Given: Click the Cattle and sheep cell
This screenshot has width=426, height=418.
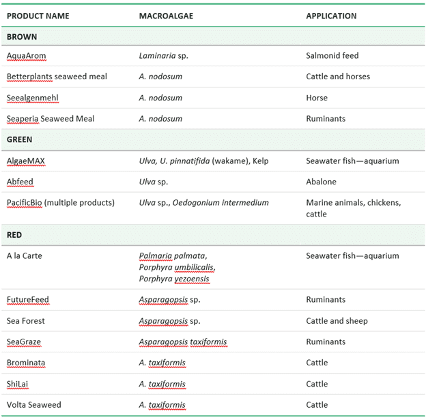Looking at the screenshot, I should click(337, 321).
